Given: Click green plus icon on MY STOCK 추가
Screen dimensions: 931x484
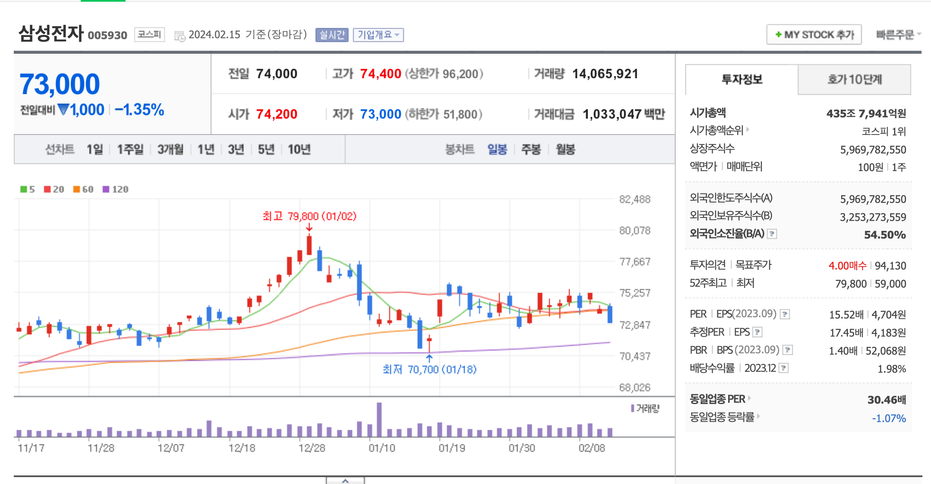Looking at the screenshot, I should [x=778, y=35].
